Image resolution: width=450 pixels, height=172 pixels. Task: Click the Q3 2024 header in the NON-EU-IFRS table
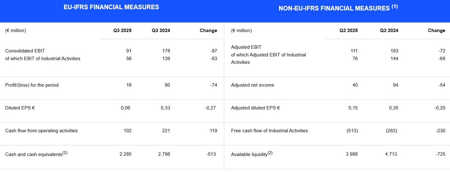click(x=389, y=31)
